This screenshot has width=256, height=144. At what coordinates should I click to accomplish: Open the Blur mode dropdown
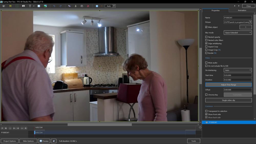[238, 33]
